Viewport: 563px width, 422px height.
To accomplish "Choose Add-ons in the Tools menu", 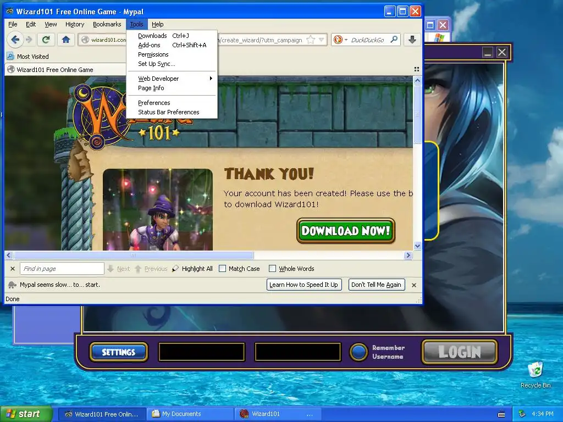I will (x=172, y=45).
